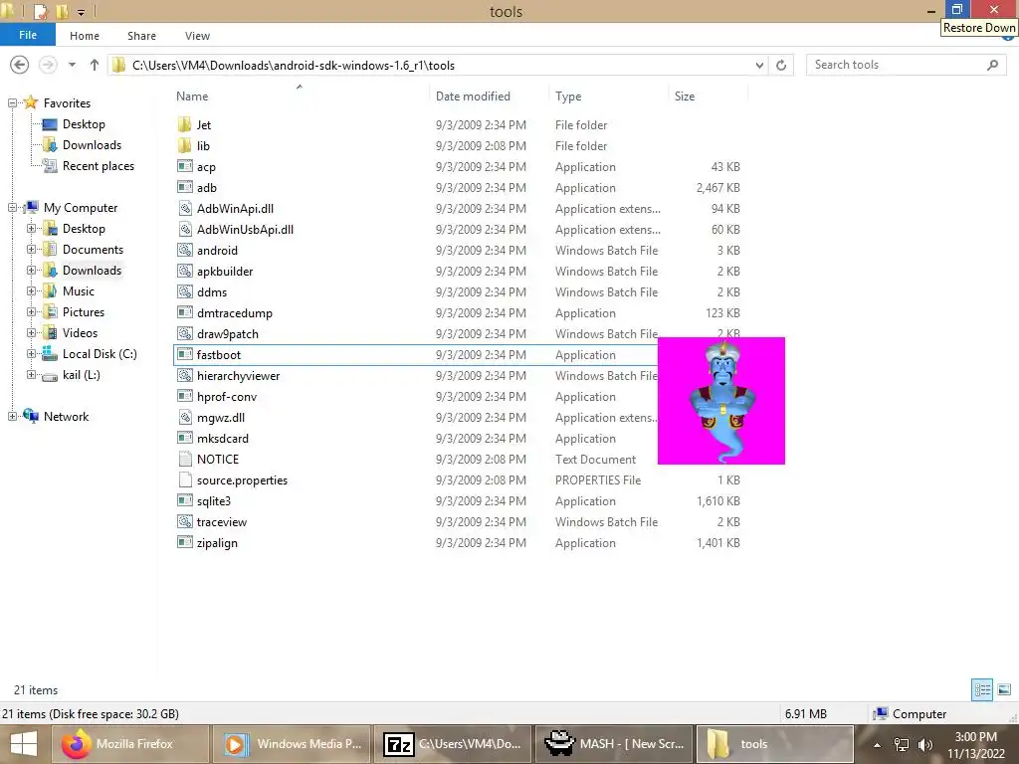Select the AdbWinUsbApi.dll file icon
The width and height of the screenshot is (1019, 764).
pyautogui.click(x=184, y=230)
